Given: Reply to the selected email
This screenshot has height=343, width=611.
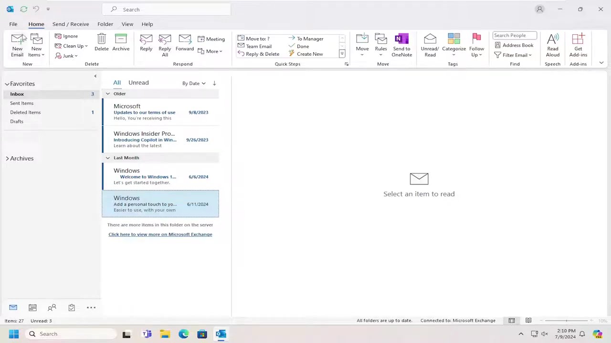Looking at the screenshot, I should pyautogui.click(x=146, y=43).
